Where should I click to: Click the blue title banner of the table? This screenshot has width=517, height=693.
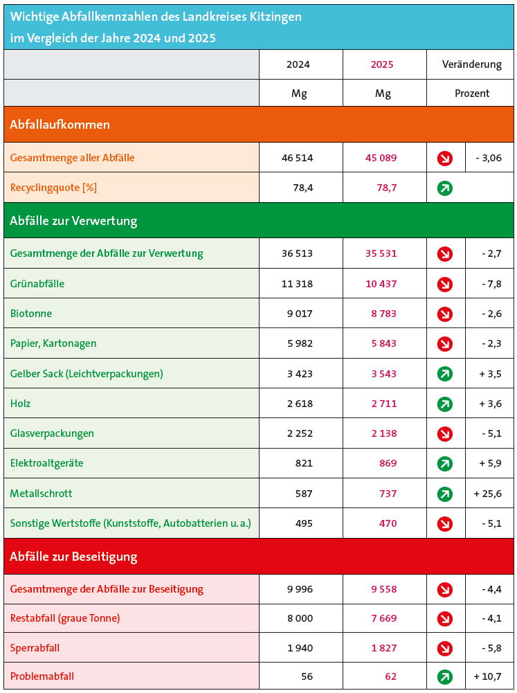pyautogui.click(x=259, y=26)
